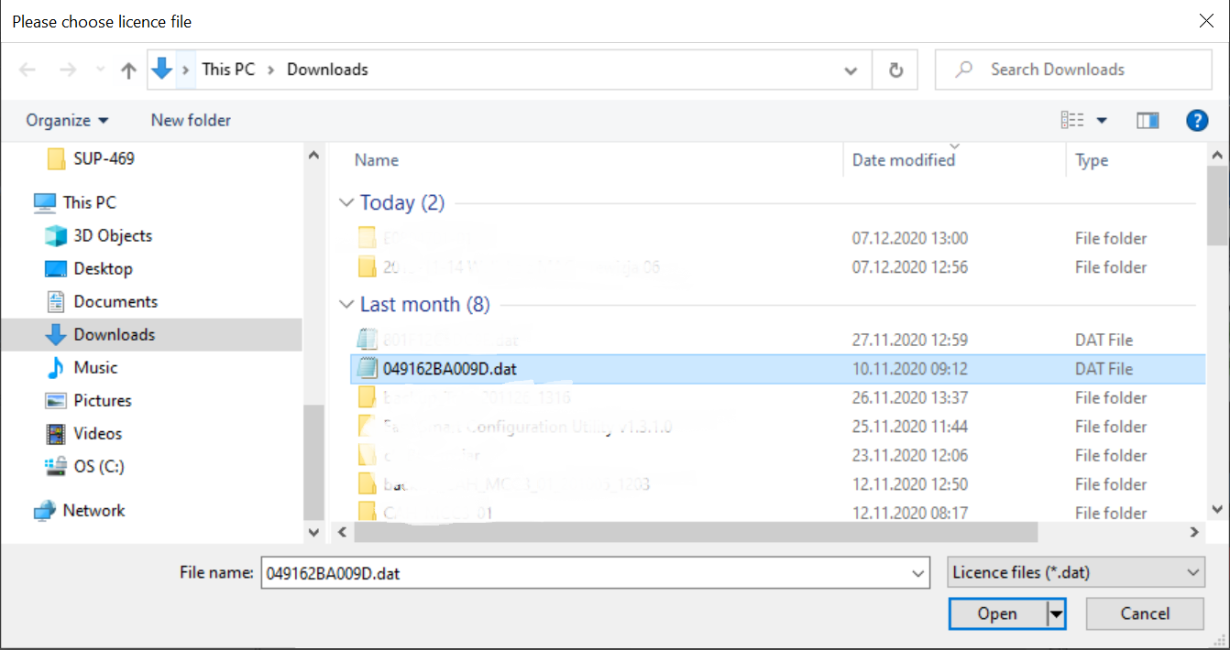The image size is (1230, 650).
Task: Collapse the Last month group
Action: coord(346,305)
